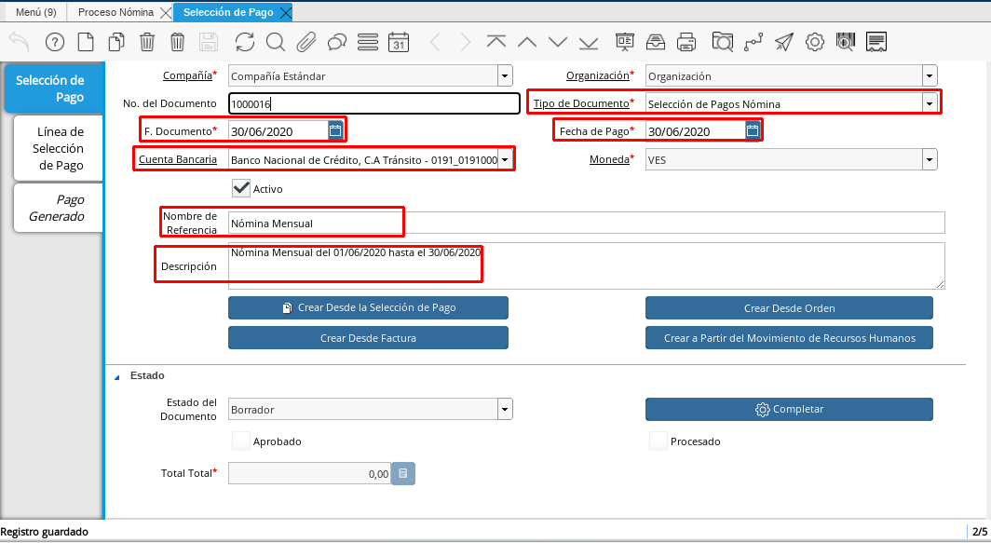Viewport: 991px width, 543px height.
Task: Create a new record with the blank page icon
Action: (x=86, y=42)
